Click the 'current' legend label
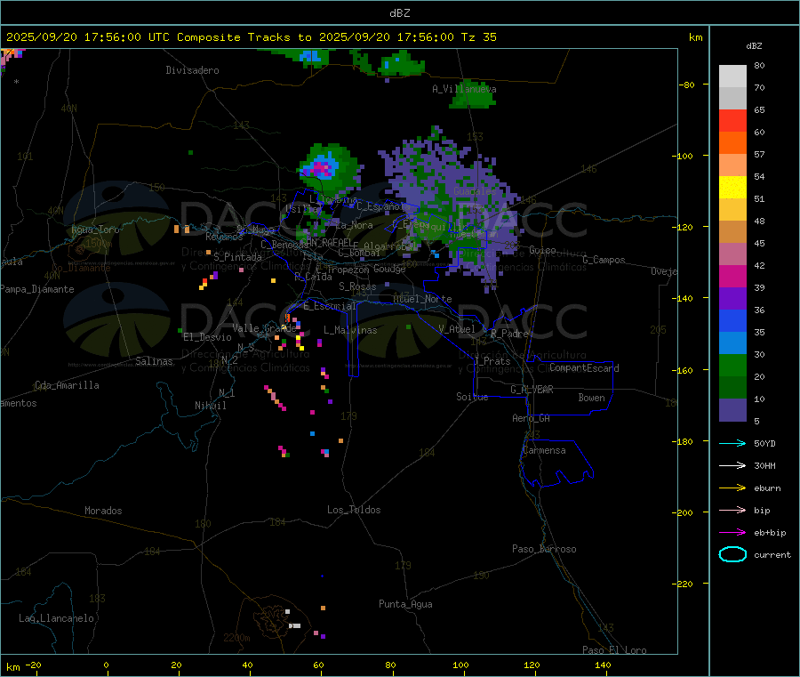This screenshot has width=800, height=677. click(772, 555)
